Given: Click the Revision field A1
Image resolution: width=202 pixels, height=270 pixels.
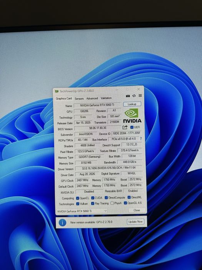Looking at the screenshot, I should pyautogui.click(x=114, y=111).
